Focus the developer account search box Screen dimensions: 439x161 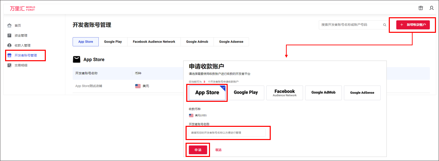click(x=354, y=25)
